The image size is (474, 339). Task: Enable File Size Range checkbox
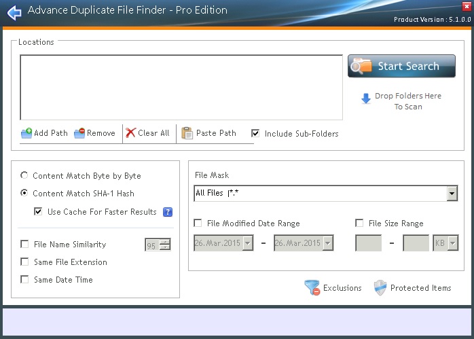[x=359, y=224]
